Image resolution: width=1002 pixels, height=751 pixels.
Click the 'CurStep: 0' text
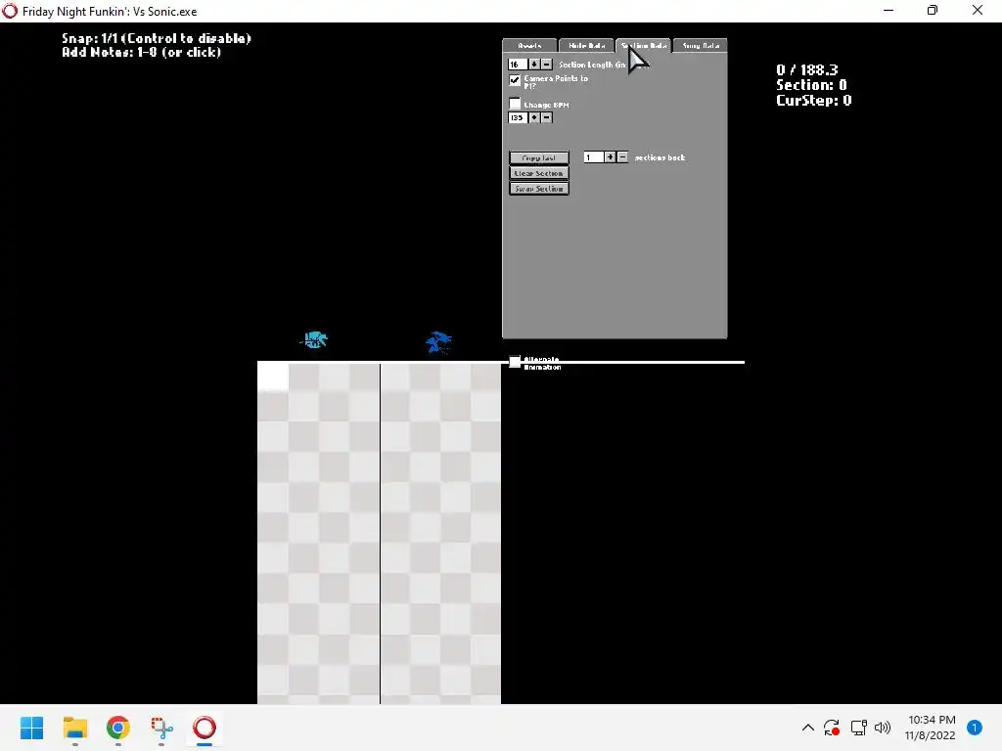click(813, 101)
